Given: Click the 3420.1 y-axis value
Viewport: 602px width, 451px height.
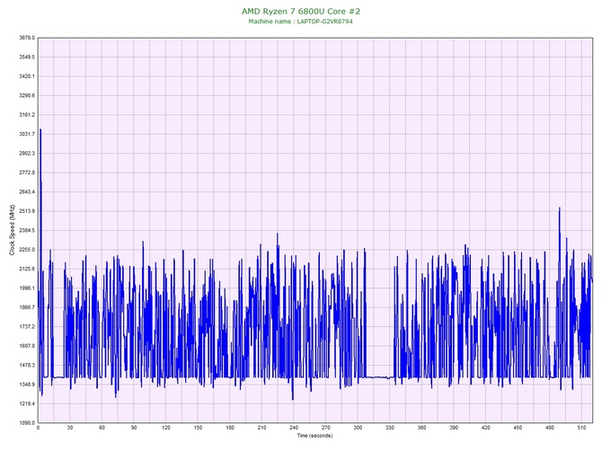Looking at the screenshot, I should [x=27, y=76].
